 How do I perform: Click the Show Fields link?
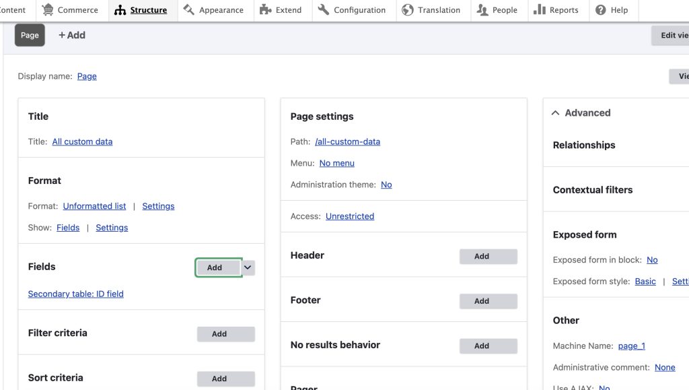(68, 227)
